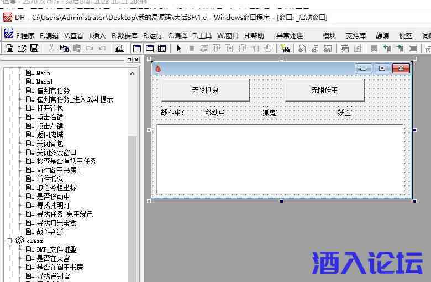Image resolution: width=431 pixels, height=282 pixels.
Task: Click the Paste clipboard toolbar icon
Action: coord(77,49)
